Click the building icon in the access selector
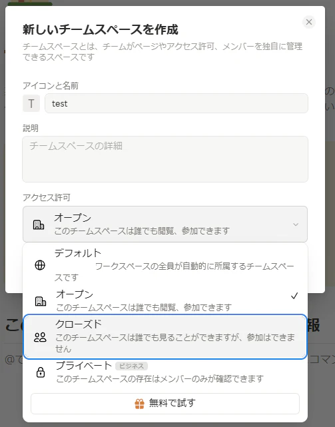Screen dimensions: 335x427 (x=39, y=224)
